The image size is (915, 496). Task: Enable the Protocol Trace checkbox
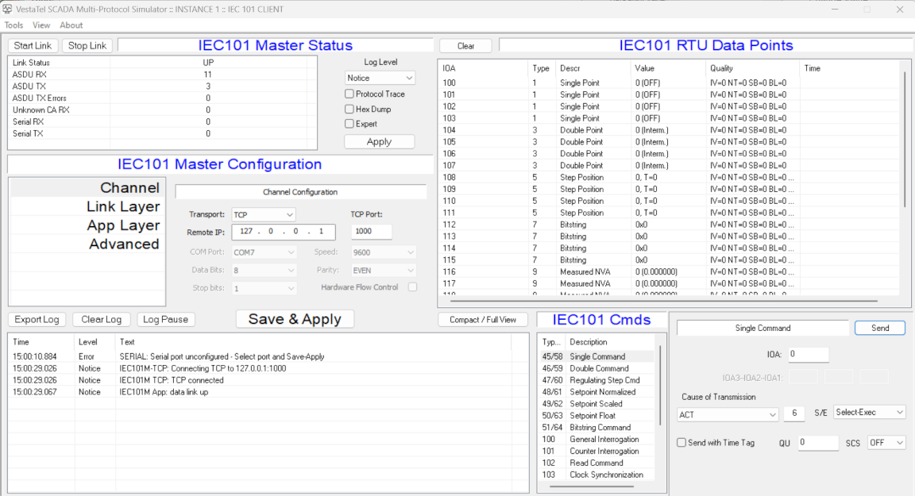(349, 94)
